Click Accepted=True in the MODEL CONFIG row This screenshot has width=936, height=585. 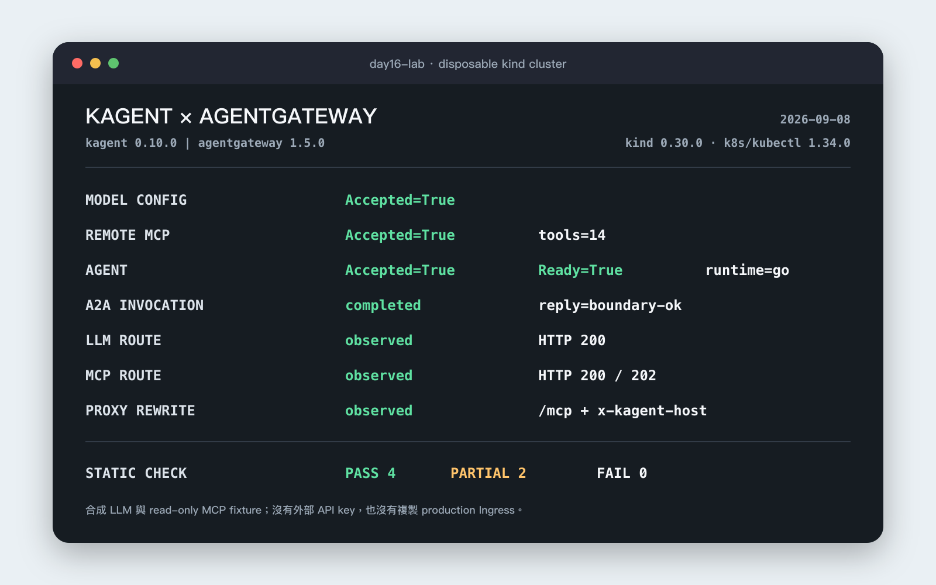(x=400, y=200)
